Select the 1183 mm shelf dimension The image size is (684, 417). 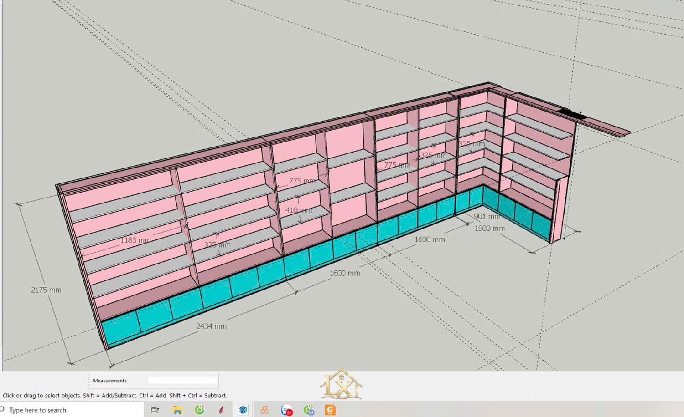[x=135, y=240]
